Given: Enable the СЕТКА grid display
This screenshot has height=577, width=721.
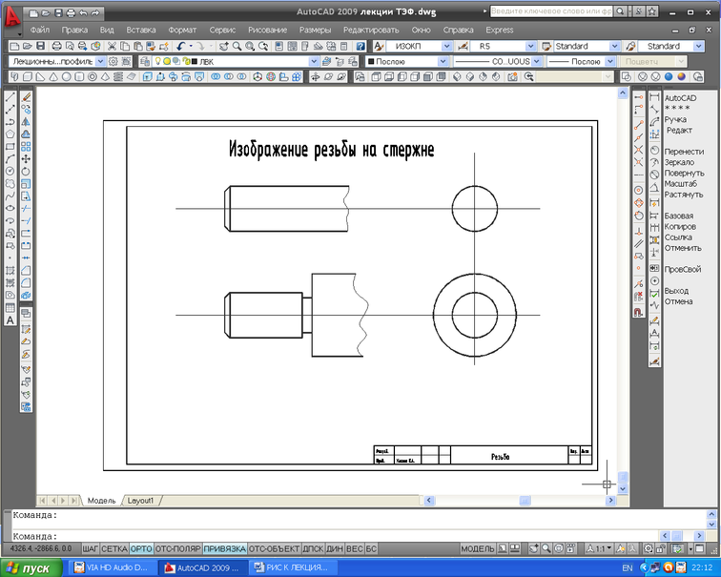Looking at the screenshot, I should coord(114,549).
